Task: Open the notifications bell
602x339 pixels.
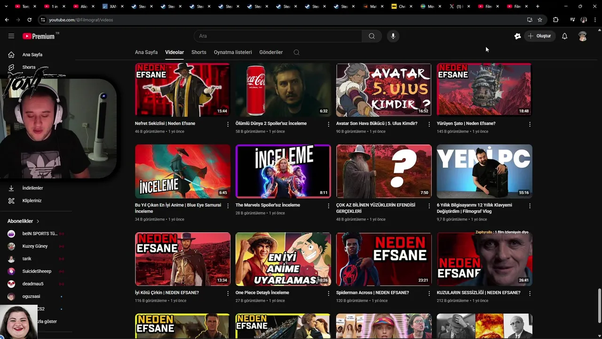Action: click(564, 36)
